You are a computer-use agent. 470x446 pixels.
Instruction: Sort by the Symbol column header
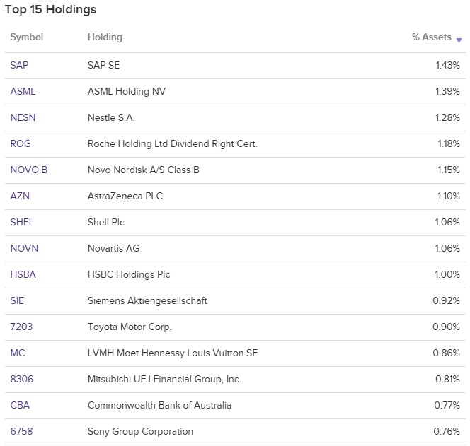click(x=27, y=37)
